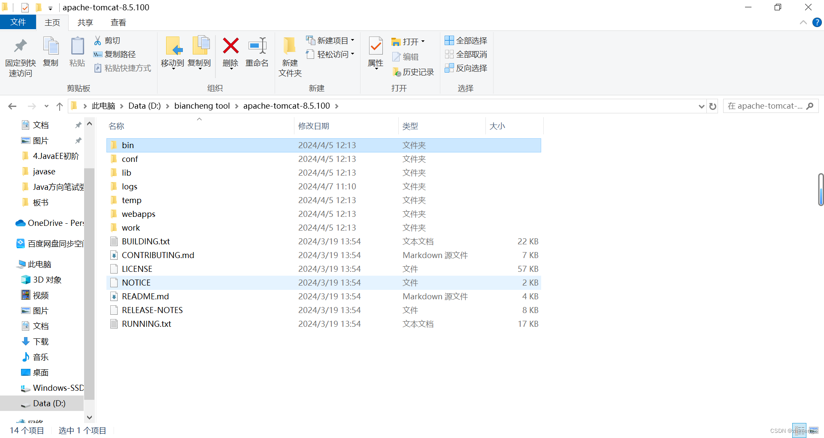Sort by the Size column header
Image resolution: width=824 pixels, height=438 pixels.
coord(515,126)
